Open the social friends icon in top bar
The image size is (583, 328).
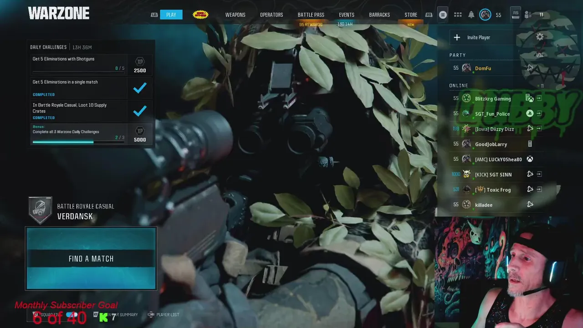pos(528,15)
